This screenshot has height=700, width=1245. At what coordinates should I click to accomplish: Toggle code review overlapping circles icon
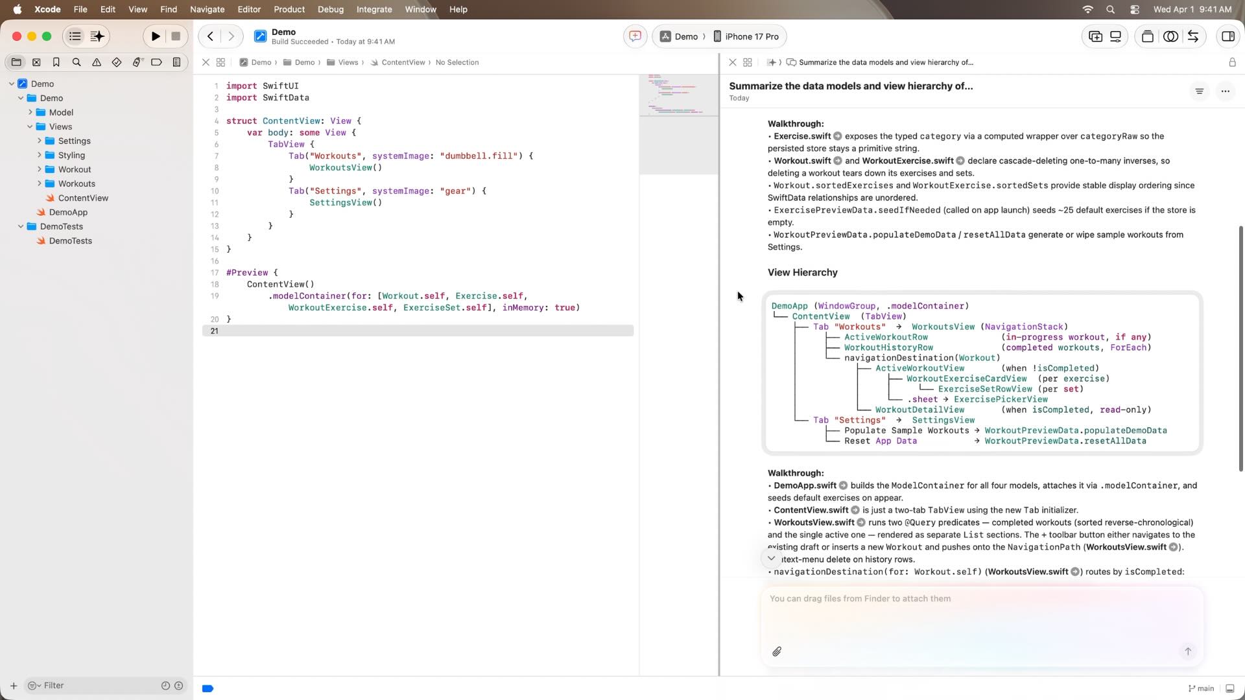1170,36
